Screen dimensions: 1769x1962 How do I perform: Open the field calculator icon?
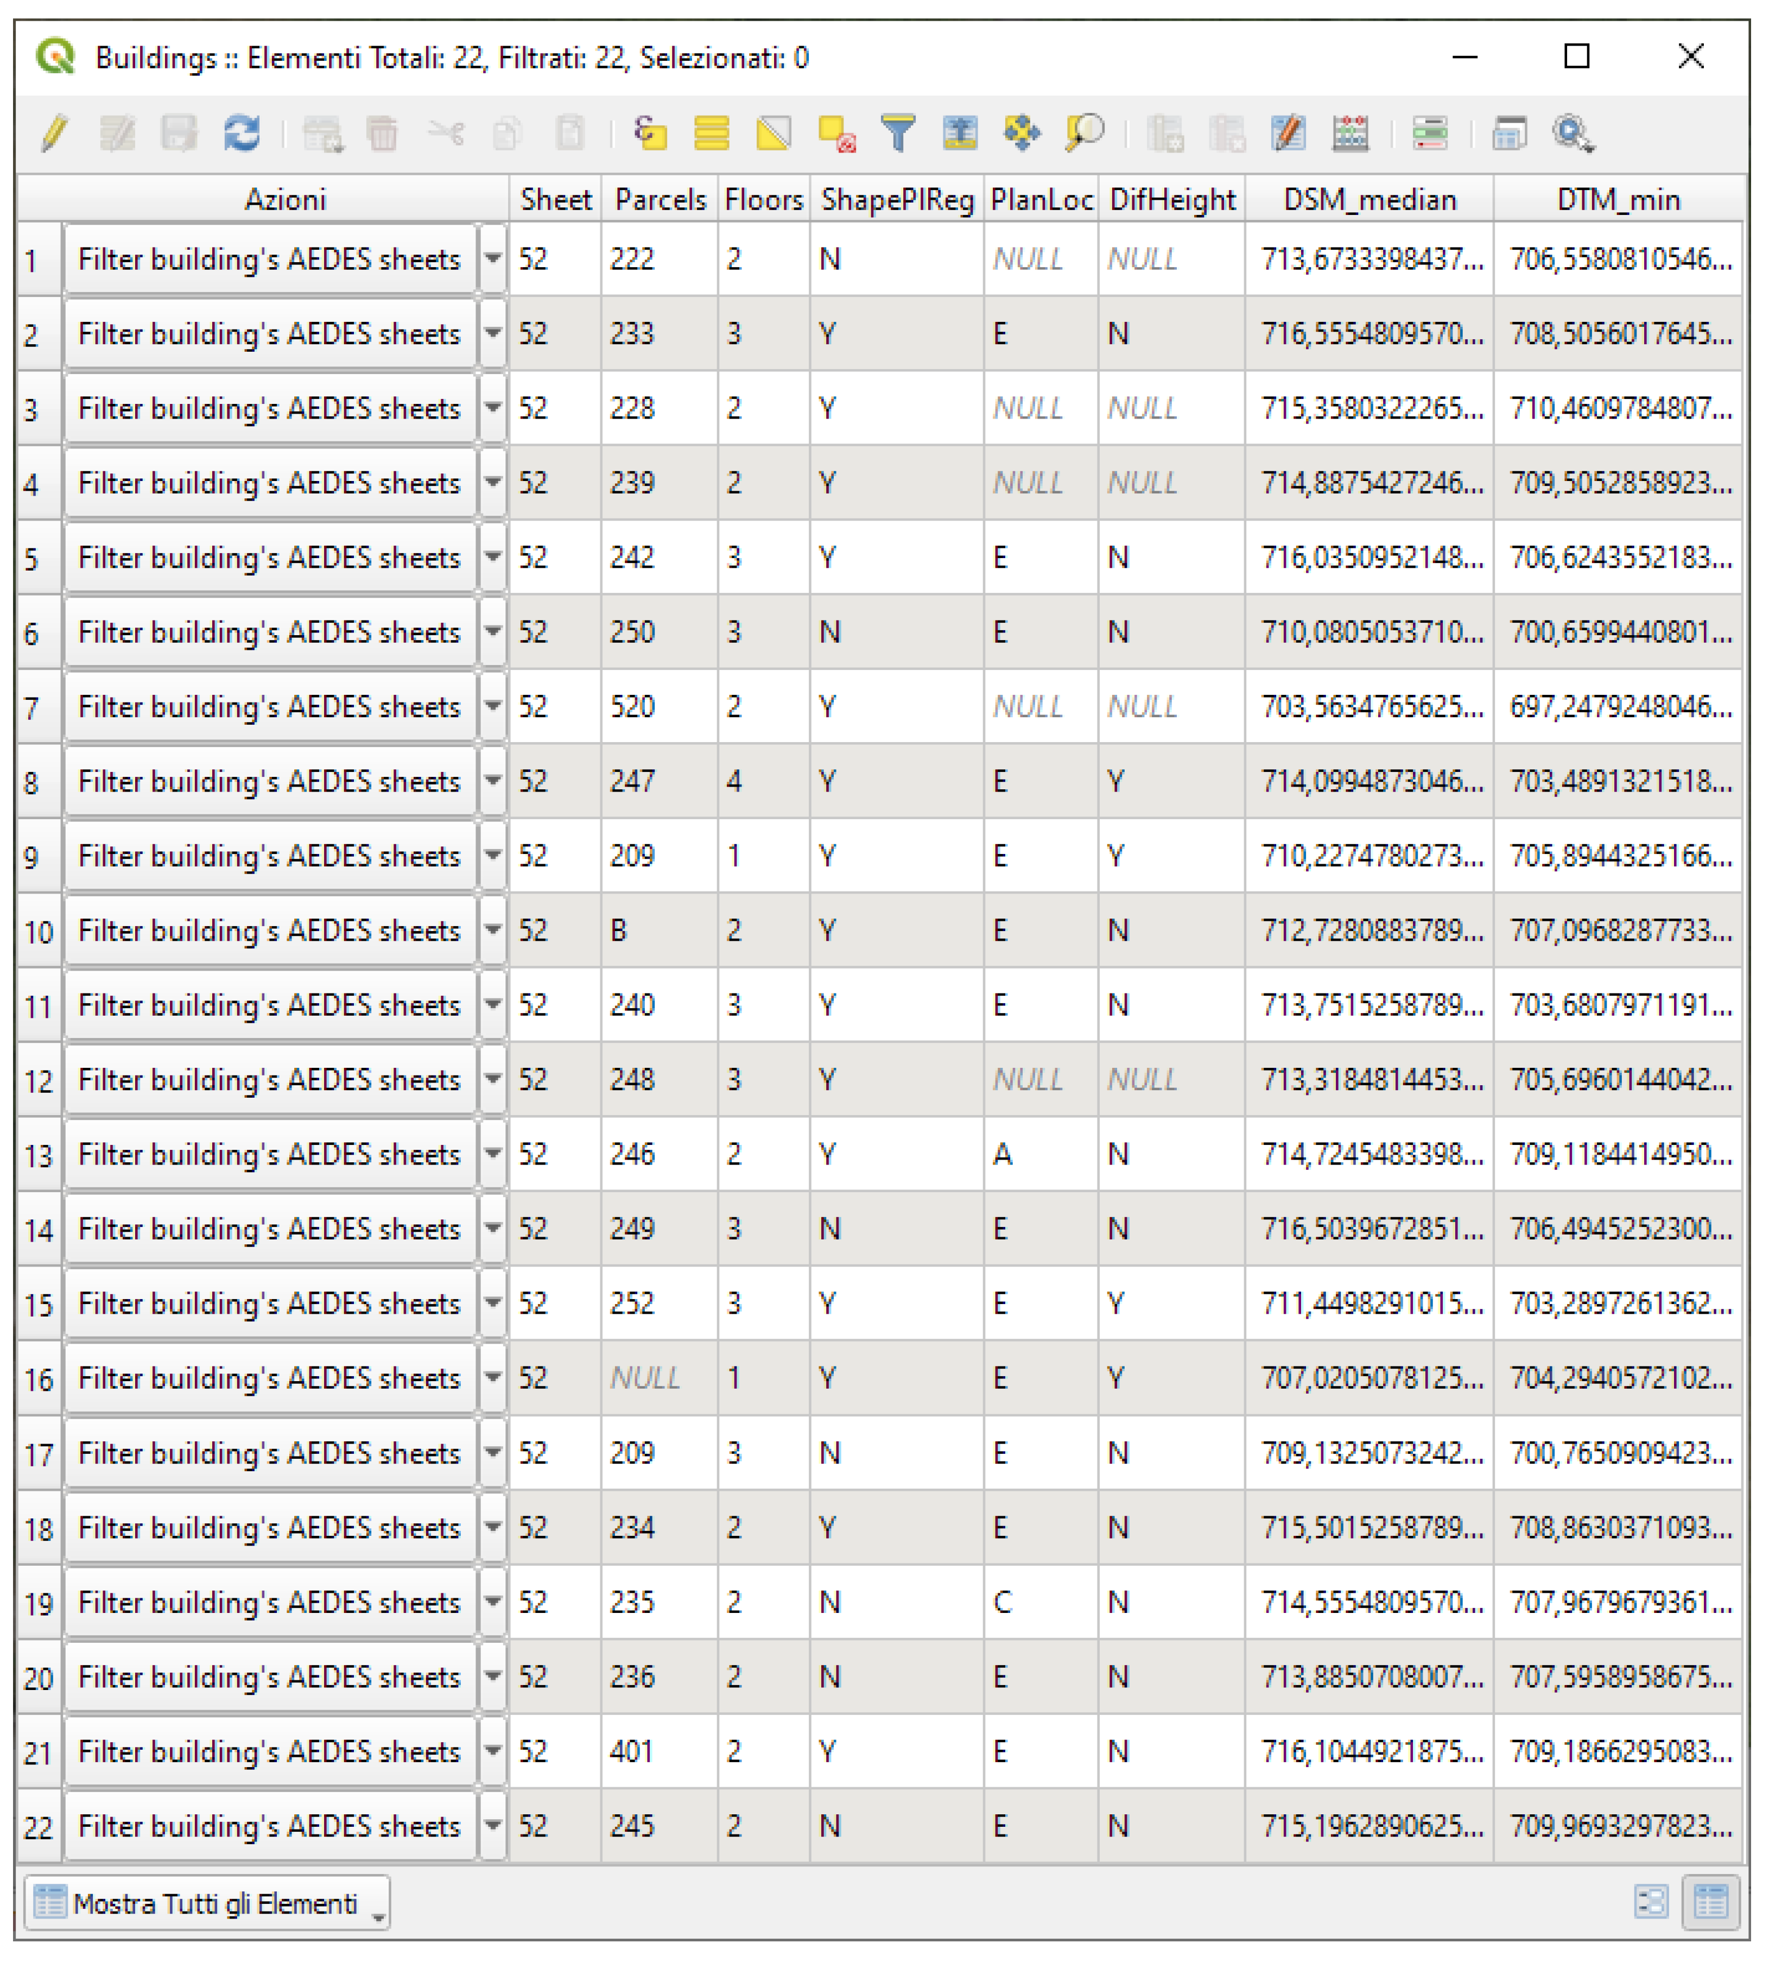pos(1350,133)
